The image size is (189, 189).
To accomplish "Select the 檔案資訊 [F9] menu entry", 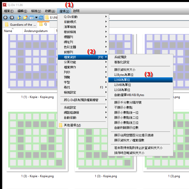I will [83, 57].
